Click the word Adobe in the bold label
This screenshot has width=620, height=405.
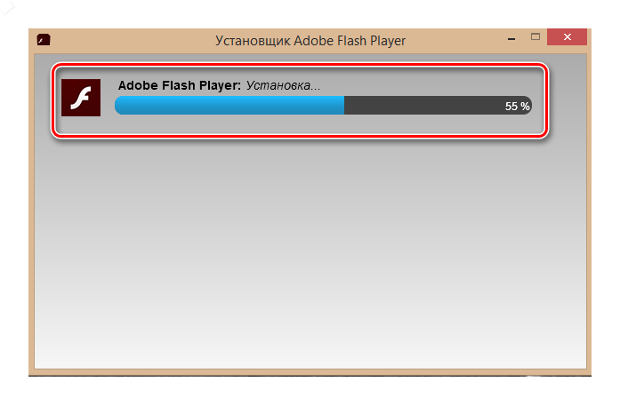[x=137, y=85]
